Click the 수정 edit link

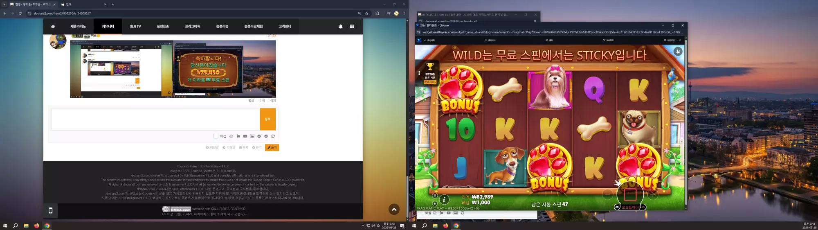pos(262,100)
